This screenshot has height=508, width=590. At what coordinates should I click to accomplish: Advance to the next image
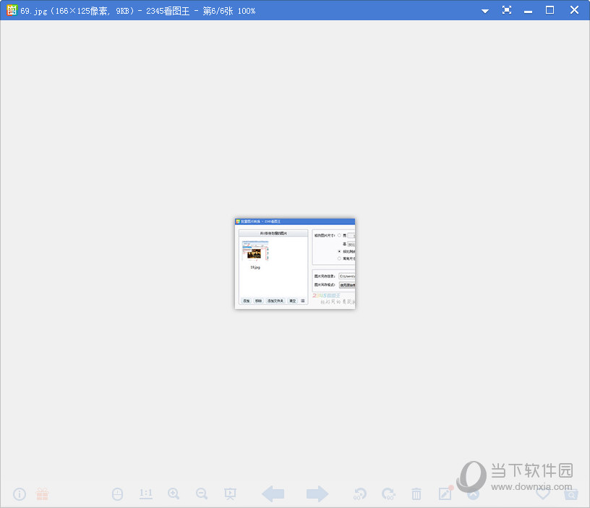click(317, 494)
